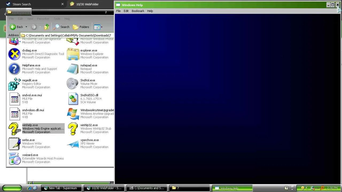Image resolution: width=342 pixels, height=192 pixels.
Task: Open the Help menu in Windows Help
Action: 150,11
